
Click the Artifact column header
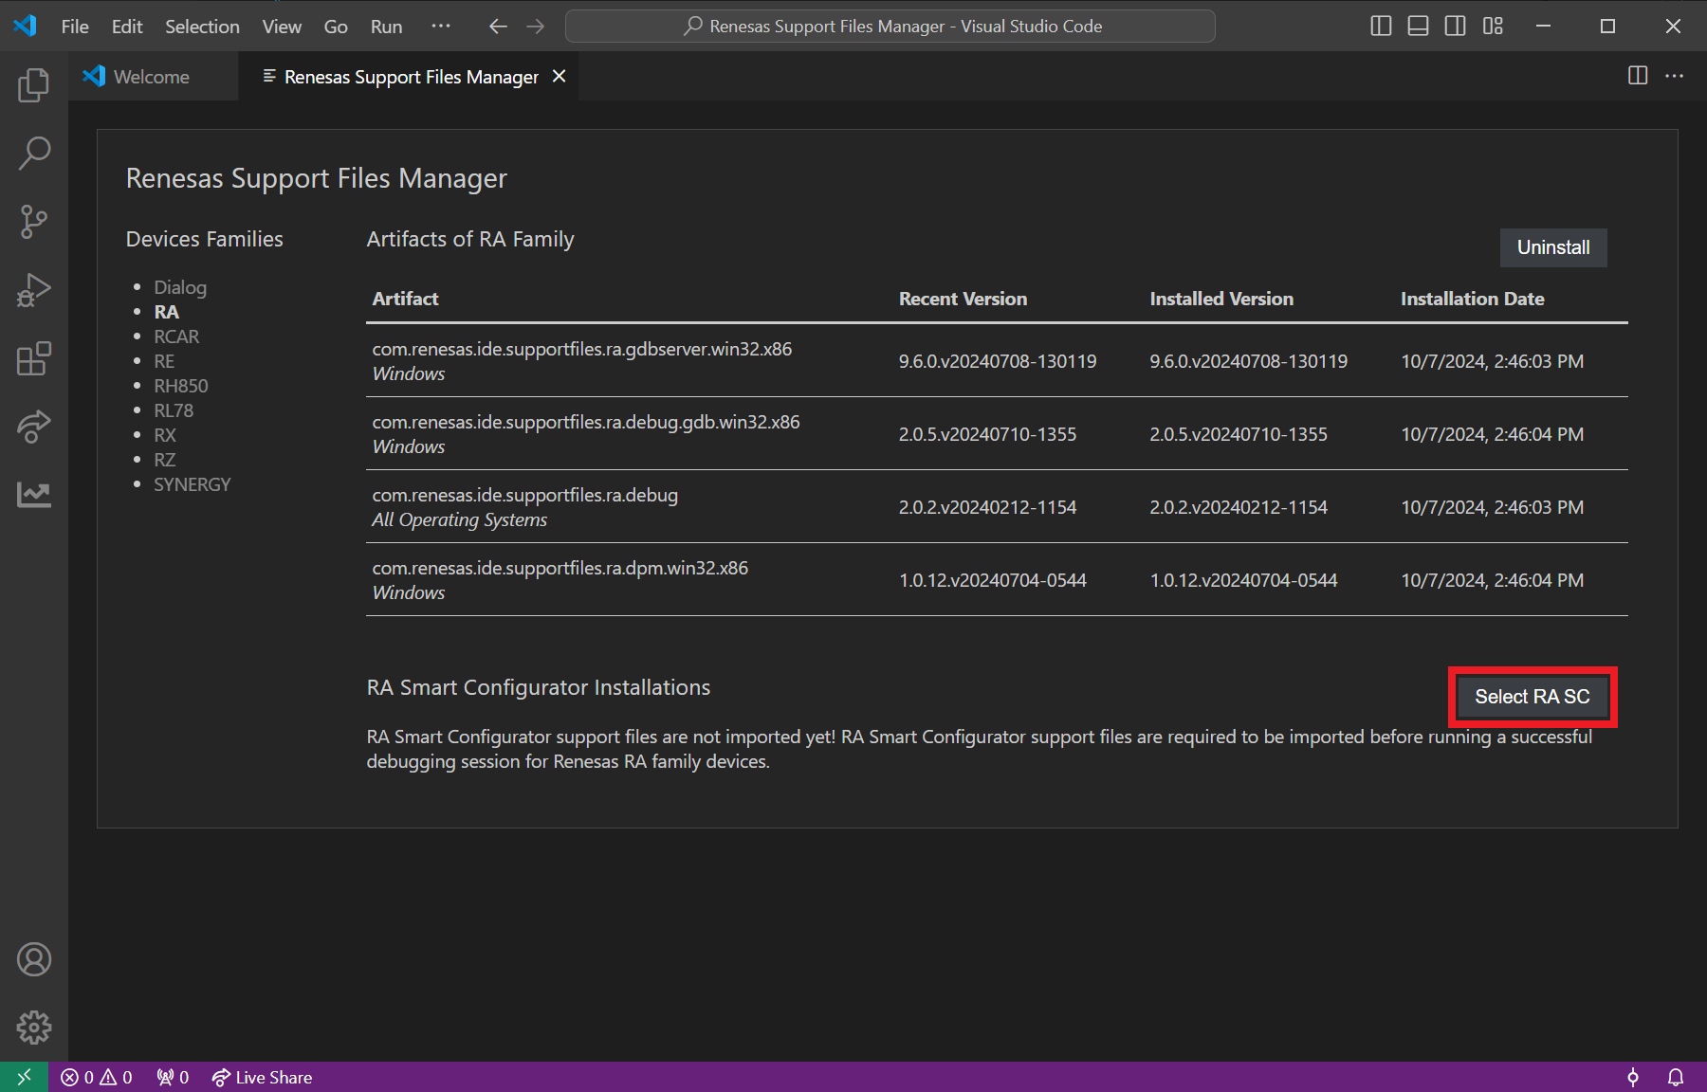(405, 299)
